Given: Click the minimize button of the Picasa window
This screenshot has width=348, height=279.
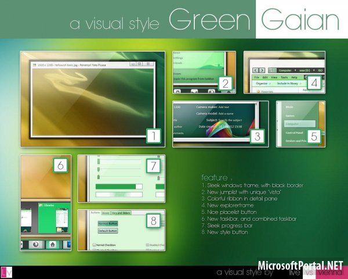Looking at the screenshot, I should (x=133, y=64).
